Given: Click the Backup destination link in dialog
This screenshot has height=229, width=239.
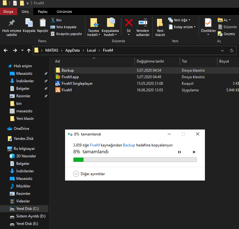Looking at the screenshot, I should pyautogui.click(x=129, y=145).
